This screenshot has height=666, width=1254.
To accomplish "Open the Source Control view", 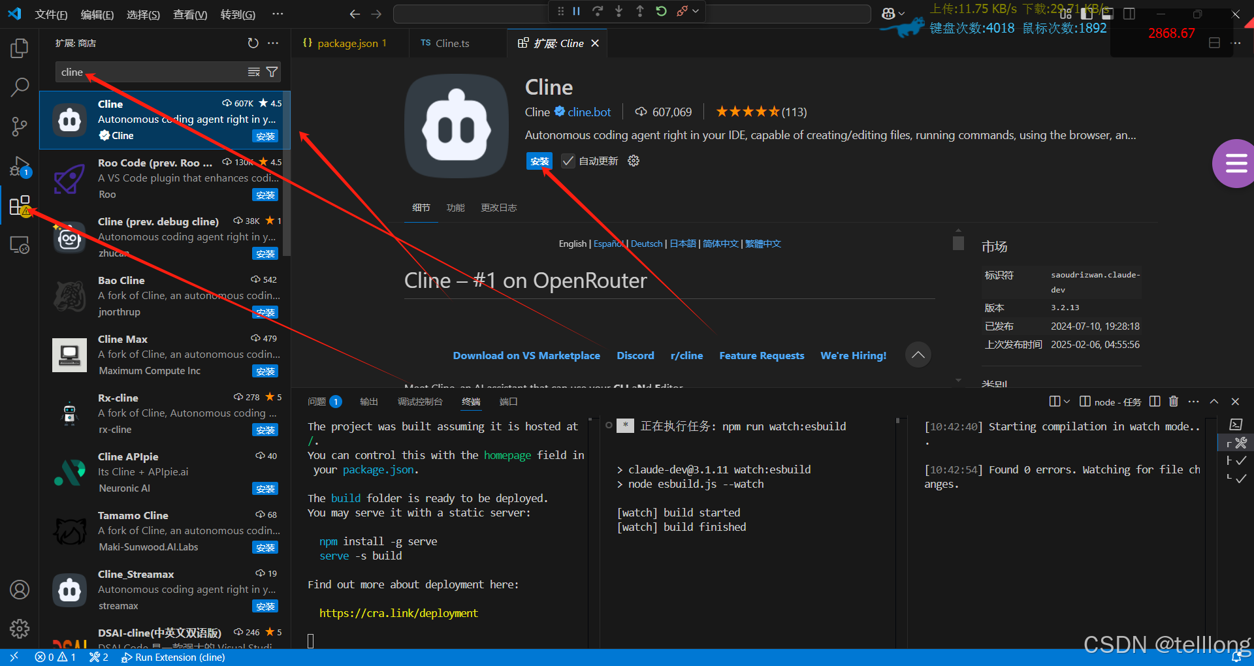I will (x=20, y=127).
